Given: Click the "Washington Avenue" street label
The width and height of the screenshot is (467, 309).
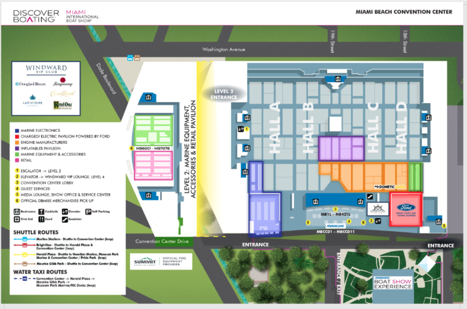Looking at the screenshot, I should click(223, 49).
